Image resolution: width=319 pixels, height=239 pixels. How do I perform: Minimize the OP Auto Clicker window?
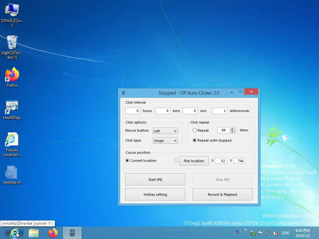point(232,92)
